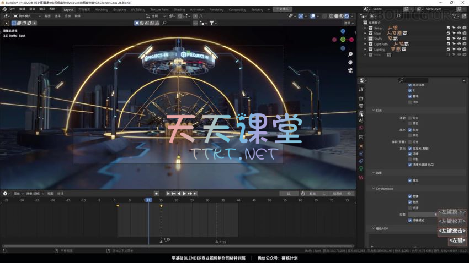
Task: Click the pan hand icon in viewport
Action: tap(350, 62)
